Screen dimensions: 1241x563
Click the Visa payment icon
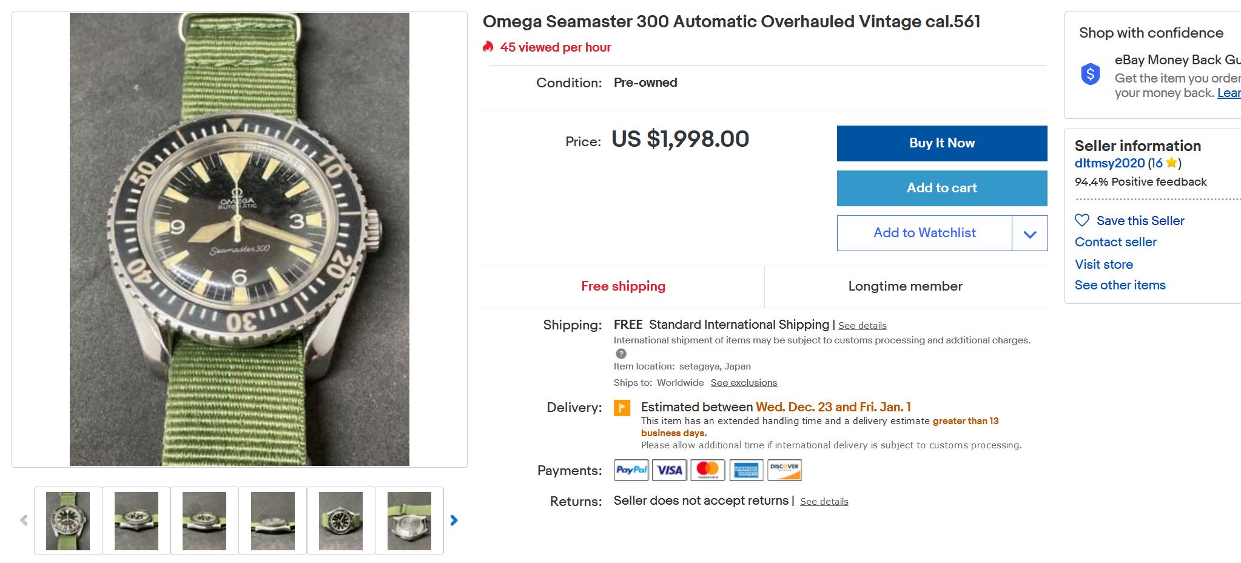click(669, 470)
